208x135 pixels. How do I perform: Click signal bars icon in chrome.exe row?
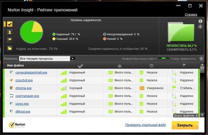(x=64, y=88)
